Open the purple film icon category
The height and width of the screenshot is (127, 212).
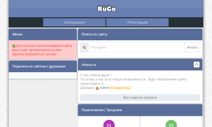(x=109, y=124)
